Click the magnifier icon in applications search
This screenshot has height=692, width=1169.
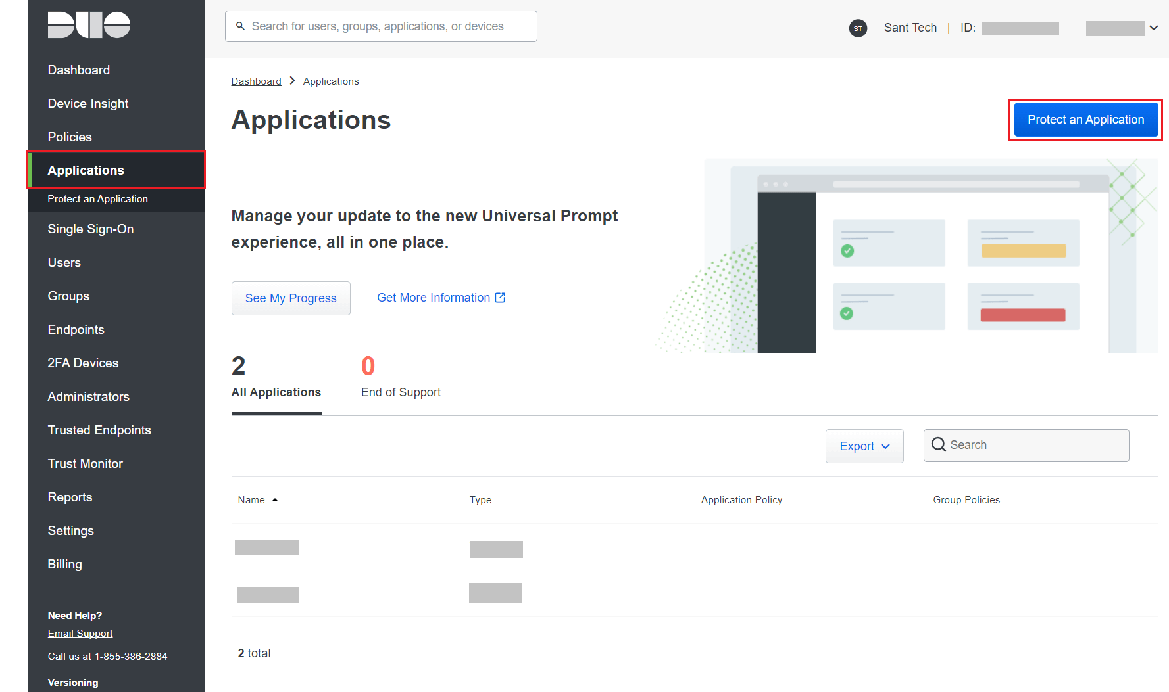click(x=938, y=445)
